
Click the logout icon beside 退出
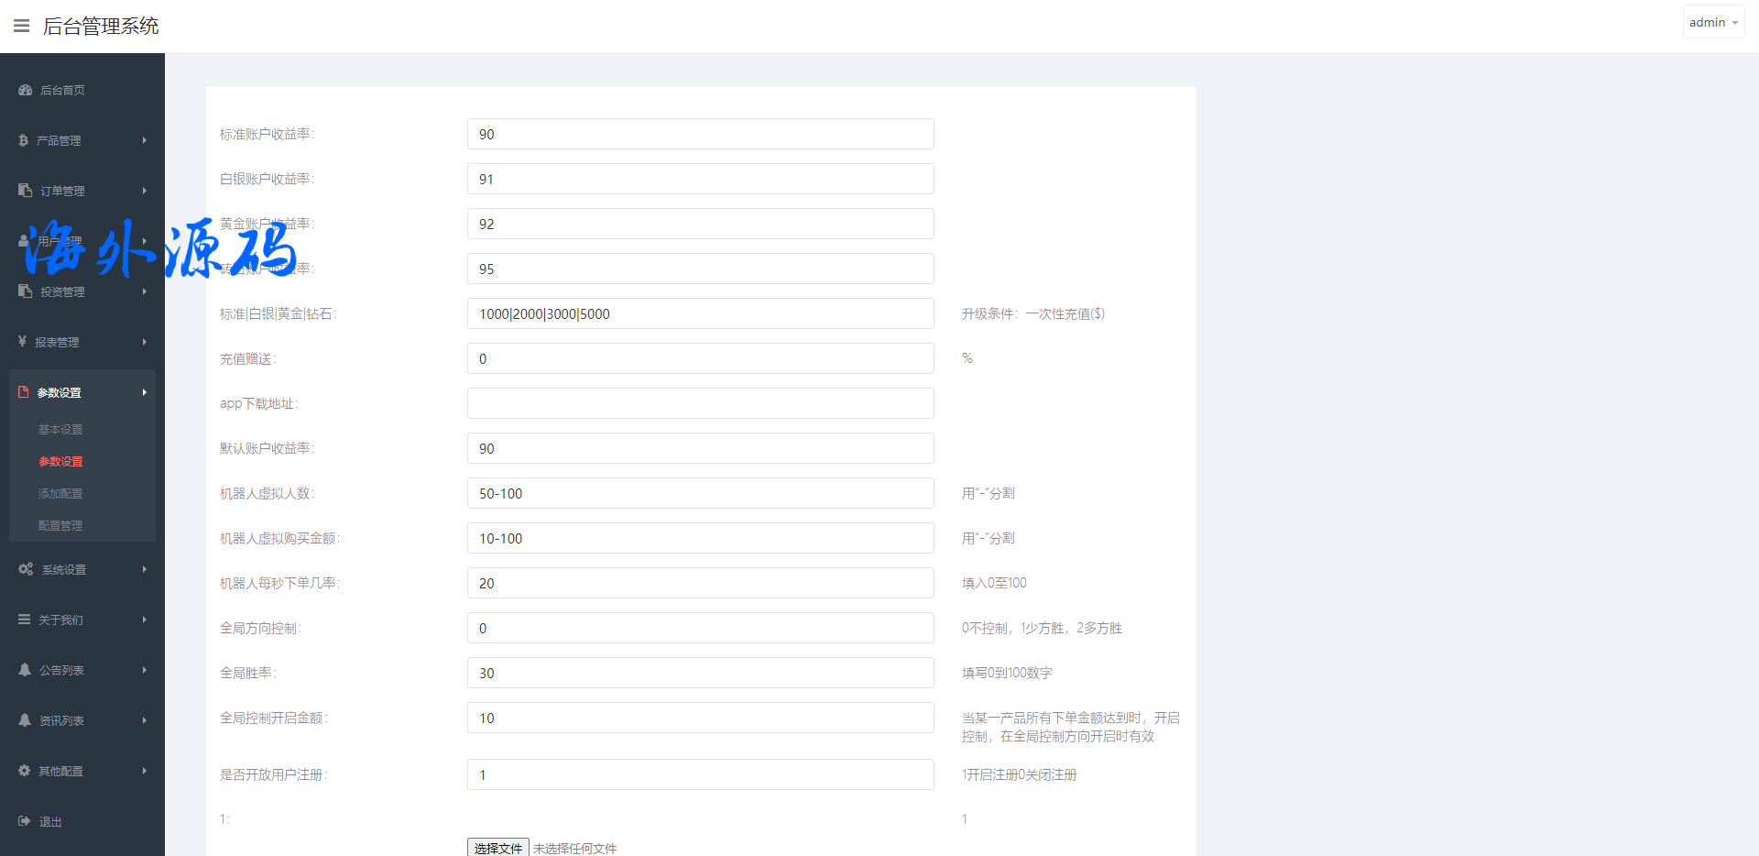[25, 821]
